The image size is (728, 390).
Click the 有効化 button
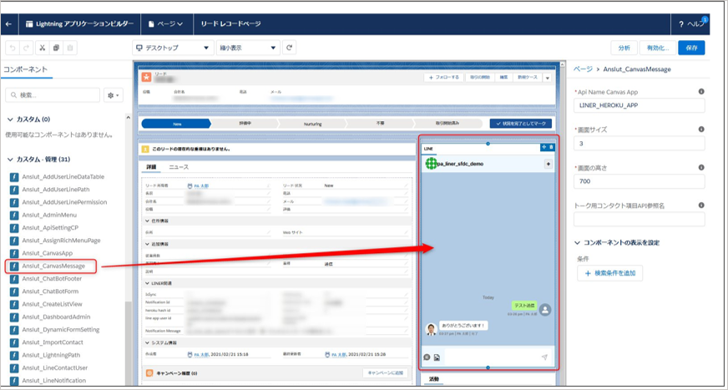657,48
